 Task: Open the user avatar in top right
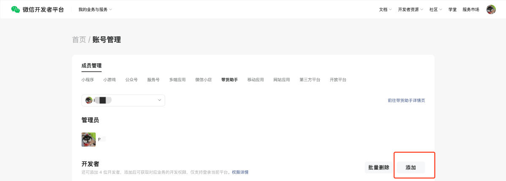pos(491,9)
